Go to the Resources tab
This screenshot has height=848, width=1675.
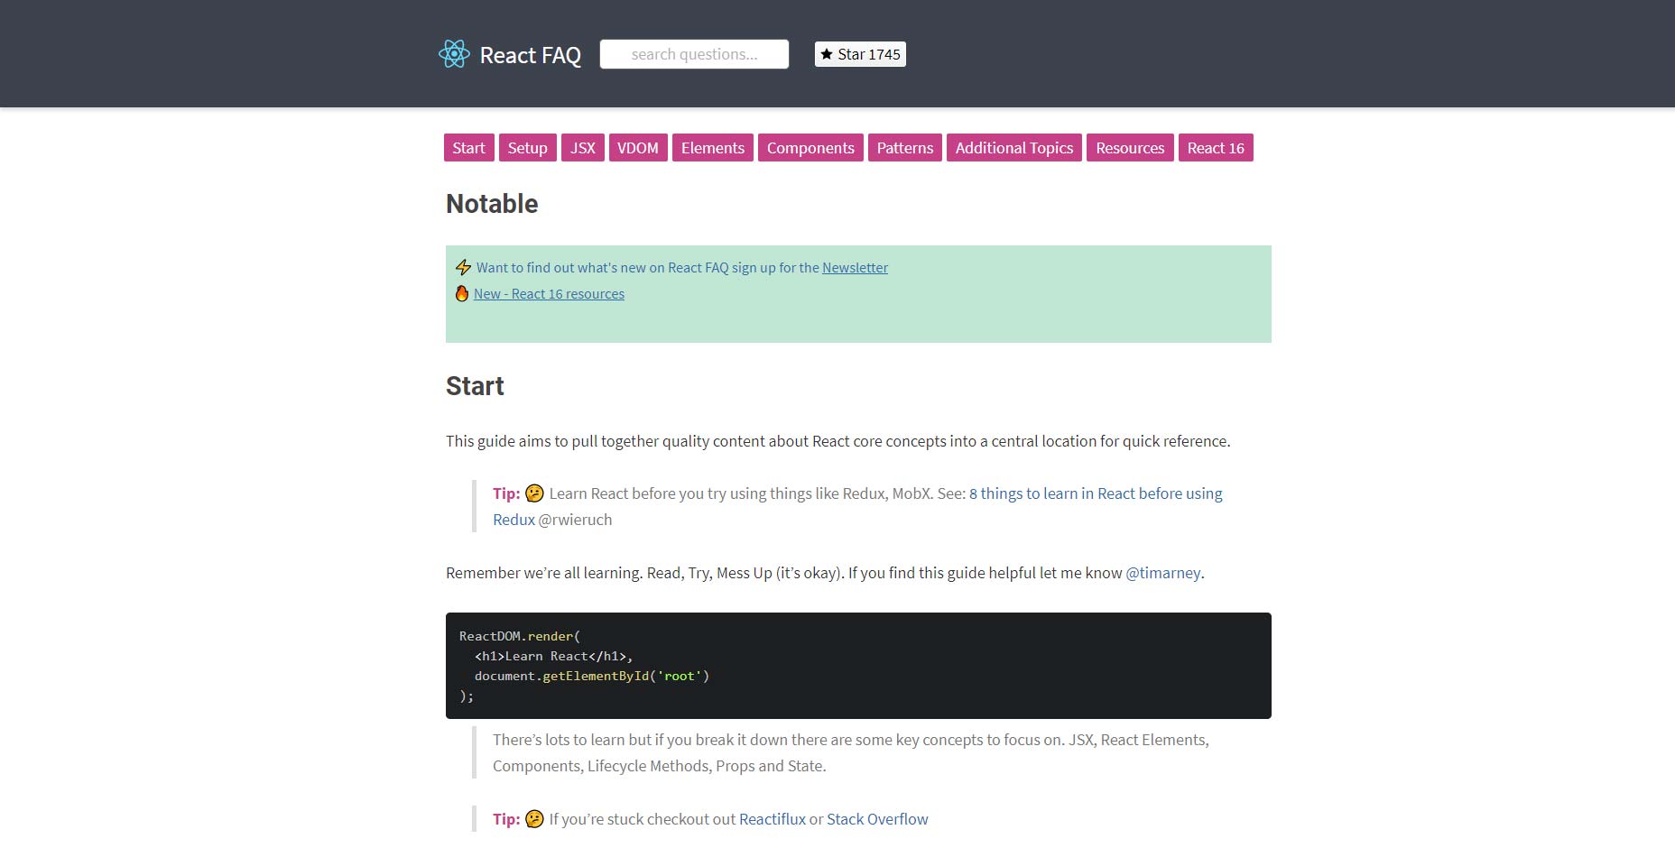tap(1130, 148)
